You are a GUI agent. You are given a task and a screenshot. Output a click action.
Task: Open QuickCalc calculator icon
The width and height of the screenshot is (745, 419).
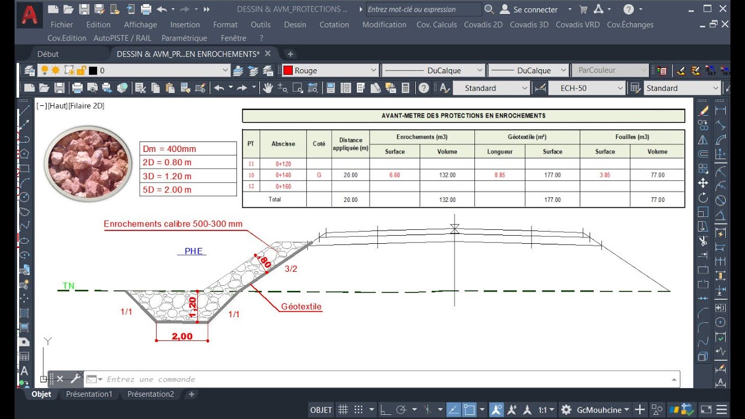coord(406,88)
